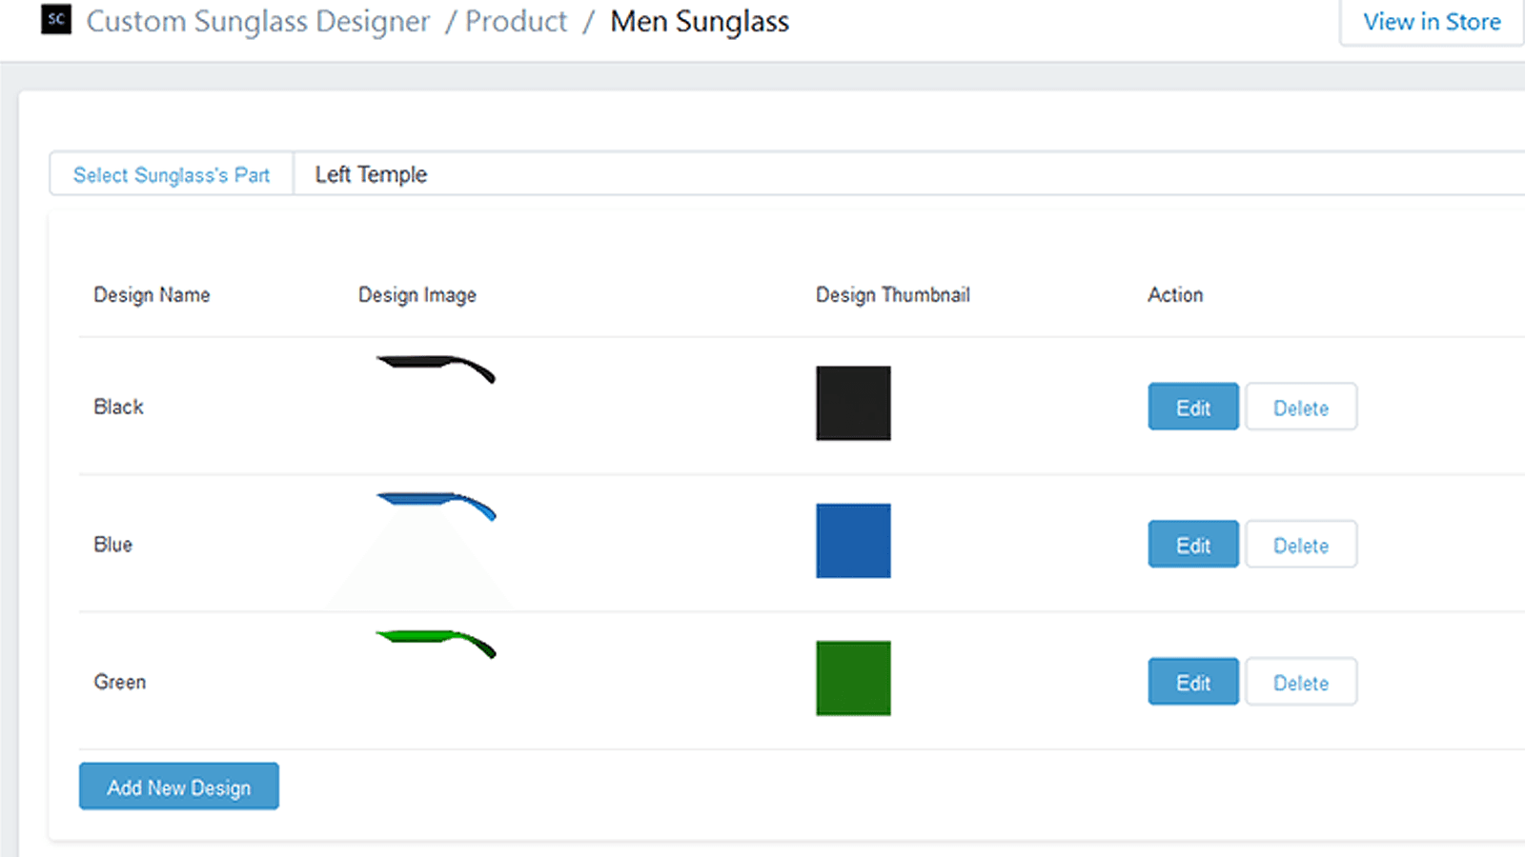Edit the Blue design
This screenshot has height=857, width=1525.
point(1192,545)
